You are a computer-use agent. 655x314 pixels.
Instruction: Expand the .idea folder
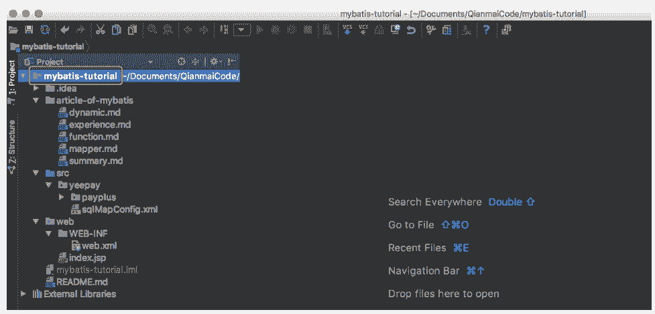(36, 88)
